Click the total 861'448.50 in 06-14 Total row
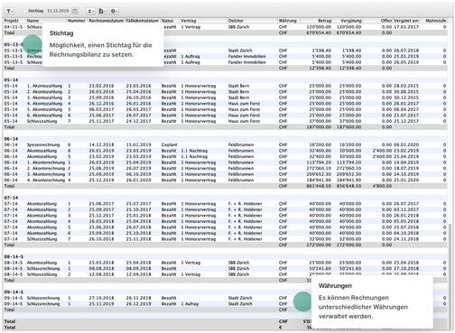This screenshot has height=333, width=455. [x=319, y=186]
